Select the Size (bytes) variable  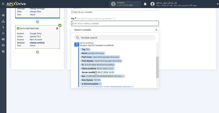point(91,80)
